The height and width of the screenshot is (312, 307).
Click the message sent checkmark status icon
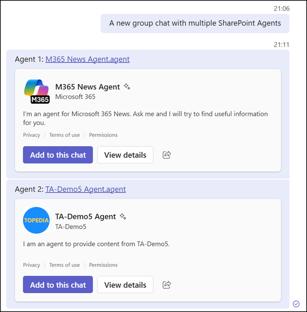tap(296, 304)
